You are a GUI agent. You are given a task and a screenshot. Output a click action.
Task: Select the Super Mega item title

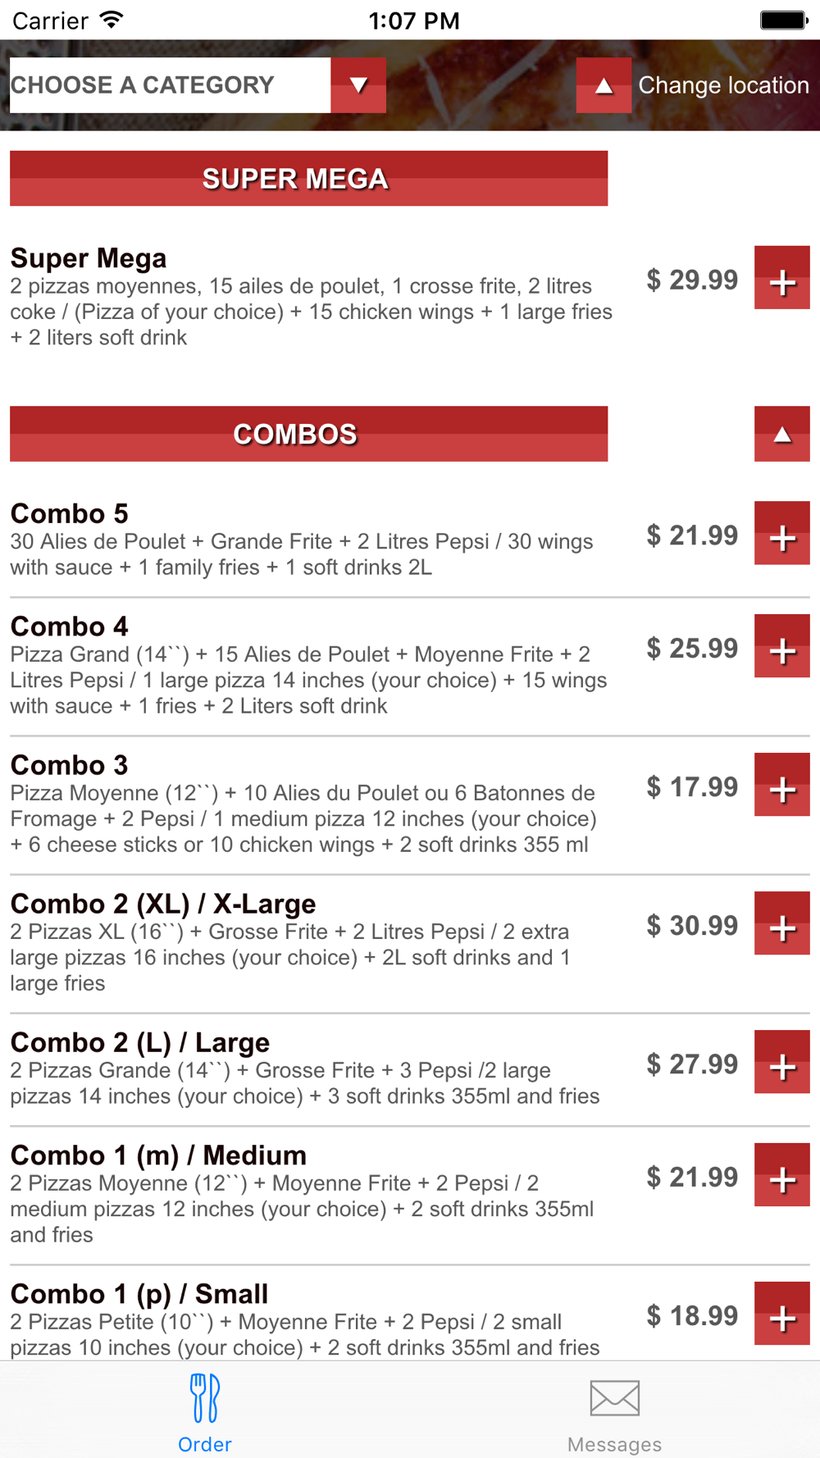pyautogui.click(x=89, y=258)
